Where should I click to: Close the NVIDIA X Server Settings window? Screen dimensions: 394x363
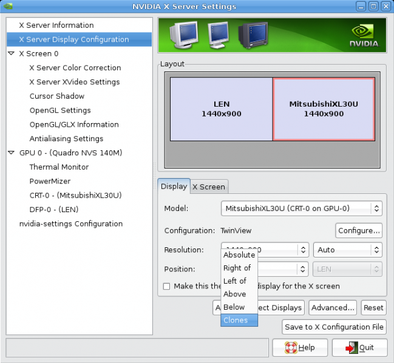(x=386, y=6)
